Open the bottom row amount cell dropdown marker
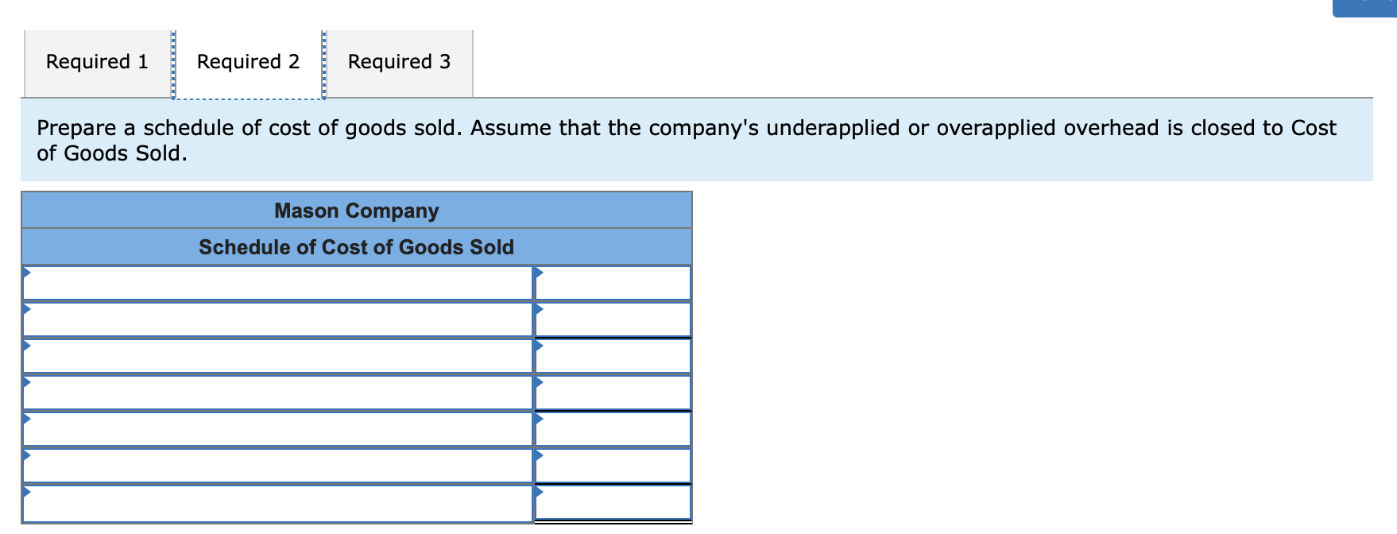The height and width of the screenshot is (534, 1397). pos(540,493)
